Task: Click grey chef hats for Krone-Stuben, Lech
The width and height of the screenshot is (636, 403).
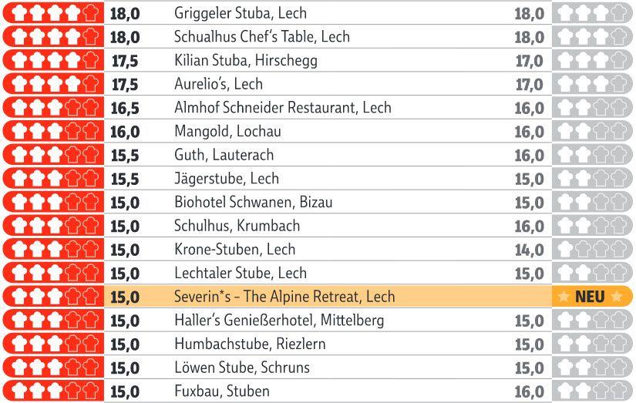Action: pos(592,250)
